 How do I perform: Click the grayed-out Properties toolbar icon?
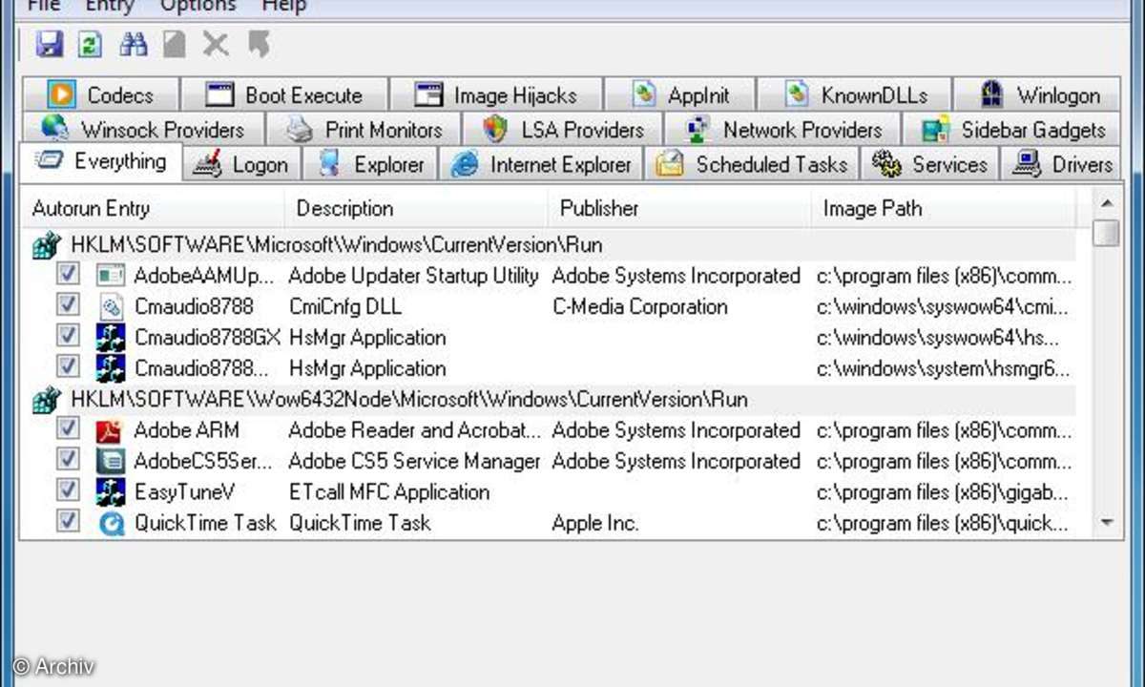[174, 44]
